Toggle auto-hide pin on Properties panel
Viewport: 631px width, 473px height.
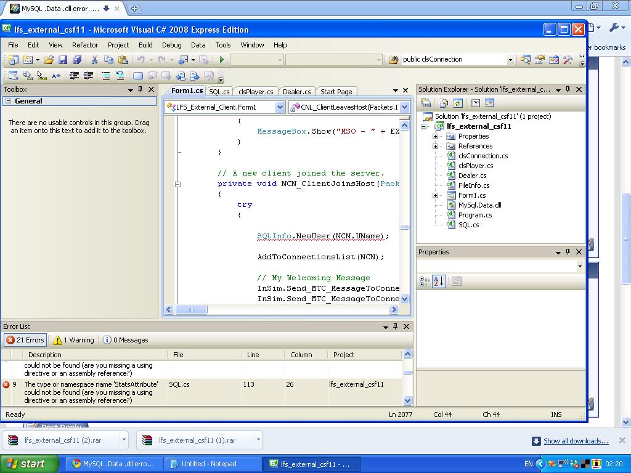(x=568, y=252)
